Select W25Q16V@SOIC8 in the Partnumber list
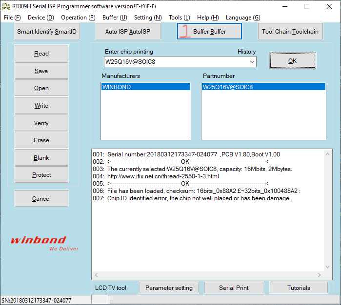 pos(263,87)
